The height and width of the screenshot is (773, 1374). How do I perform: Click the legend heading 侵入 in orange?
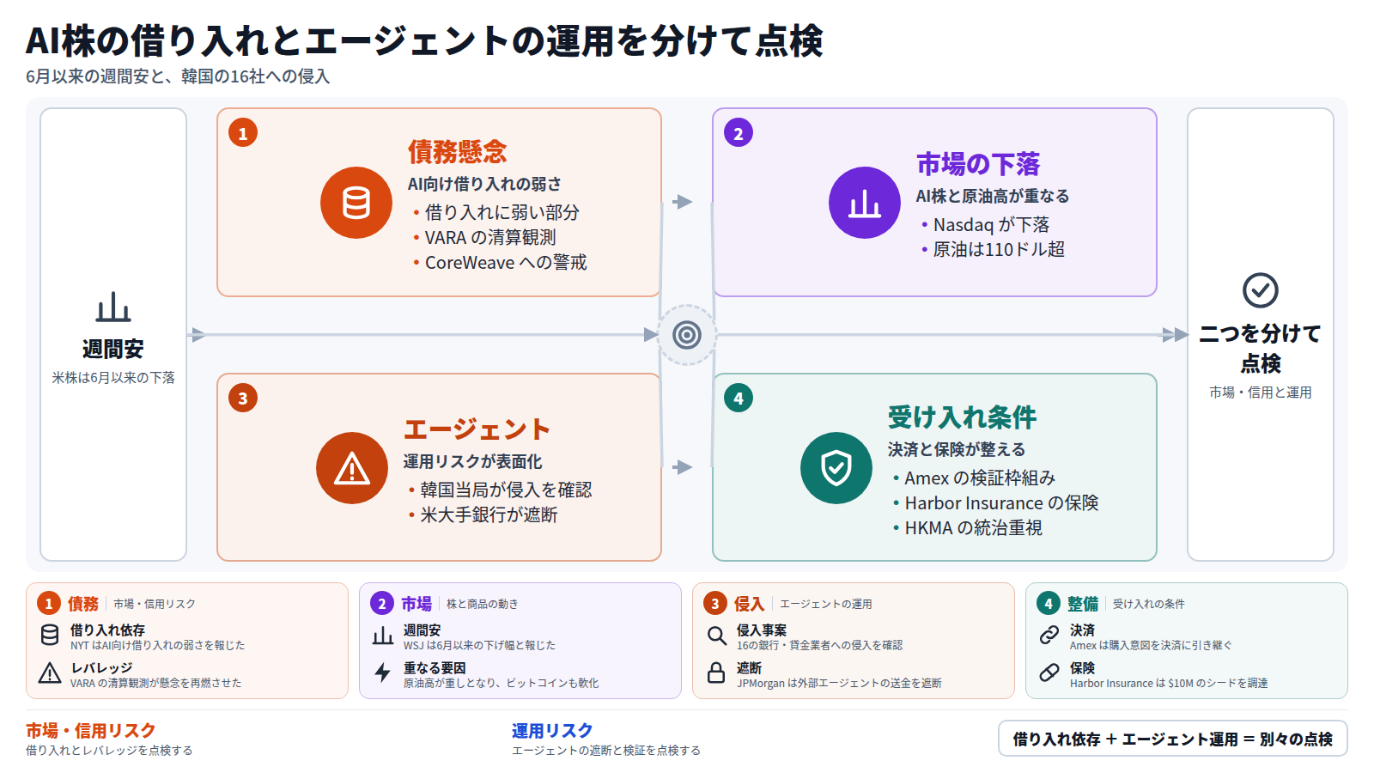coord(750,604)
